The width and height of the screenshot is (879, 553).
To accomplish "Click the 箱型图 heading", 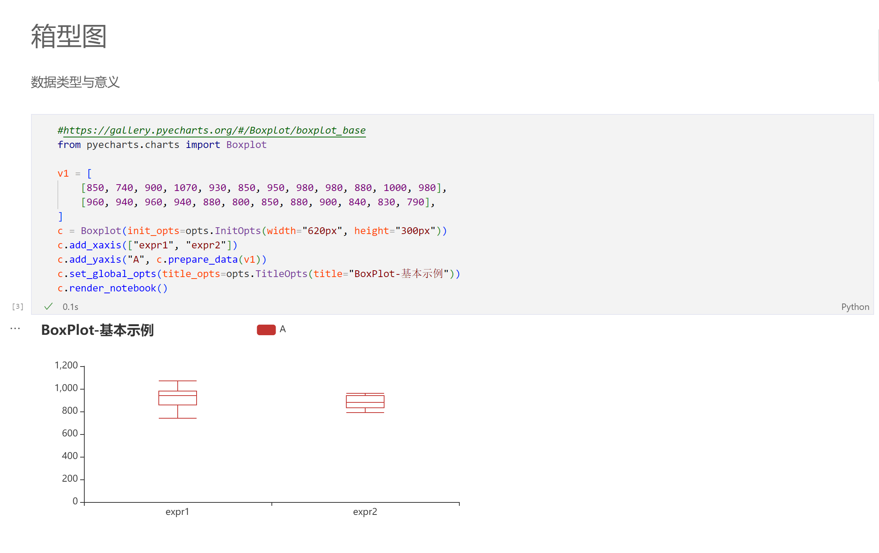I will (x=69, y=37).
